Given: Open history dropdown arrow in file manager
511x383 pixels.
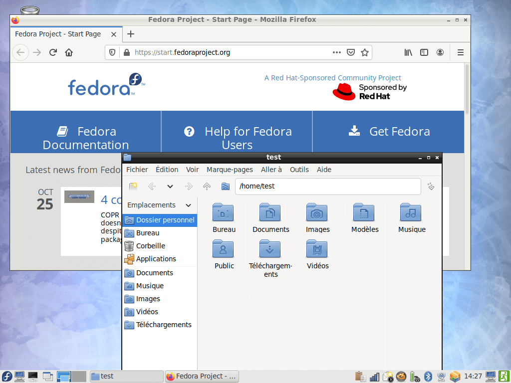Looking at the screenshot, I should point(170,187).
